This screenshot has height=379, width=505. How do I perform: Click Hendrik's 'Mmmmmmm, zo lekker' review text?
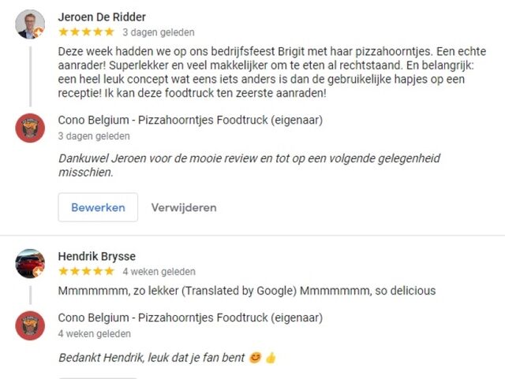[246, 291]
